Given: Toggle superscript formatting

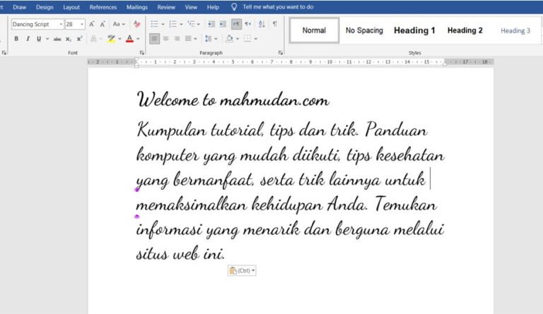Looking at the screenshot, I should [x=80, y=39].
